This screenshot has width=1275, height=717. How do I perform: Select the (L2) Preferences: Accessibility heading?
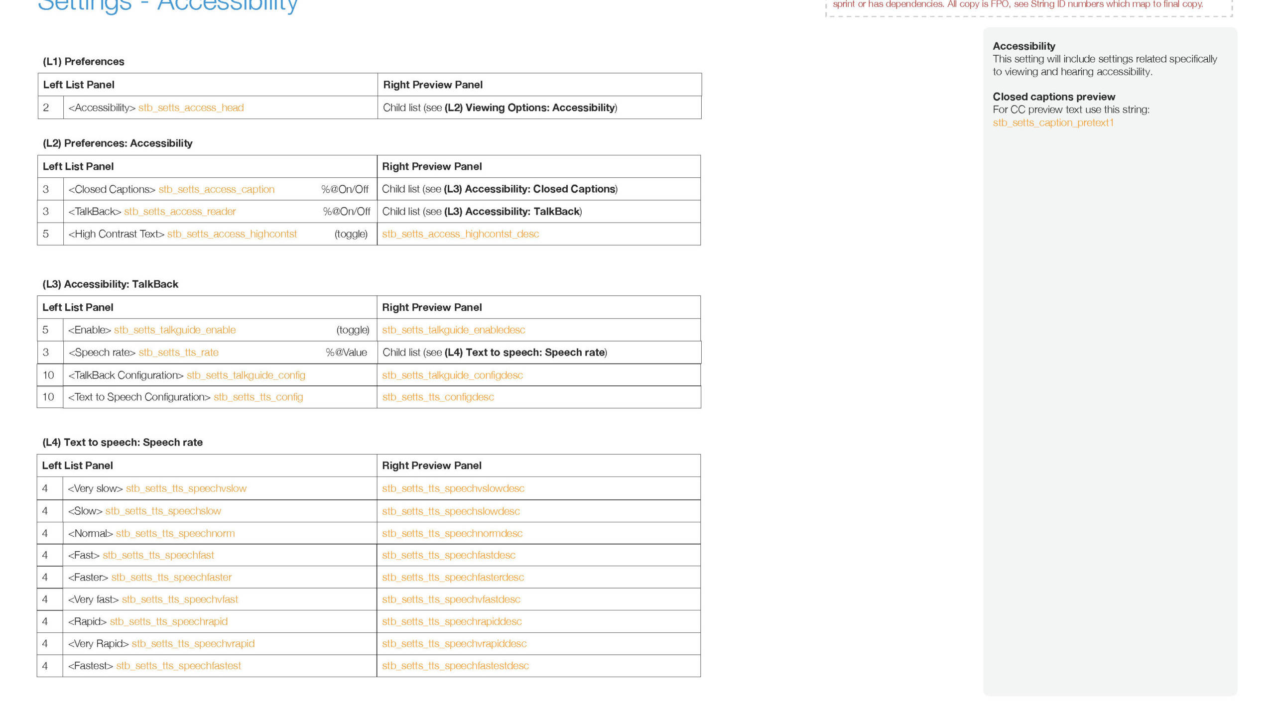click(x=118, y=143)
